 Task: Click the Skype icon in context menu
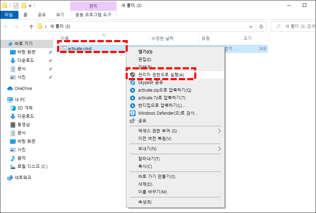click(132, 83)
